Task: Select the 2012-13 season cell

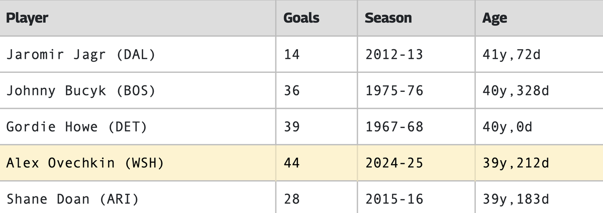Action: (394, 54)
